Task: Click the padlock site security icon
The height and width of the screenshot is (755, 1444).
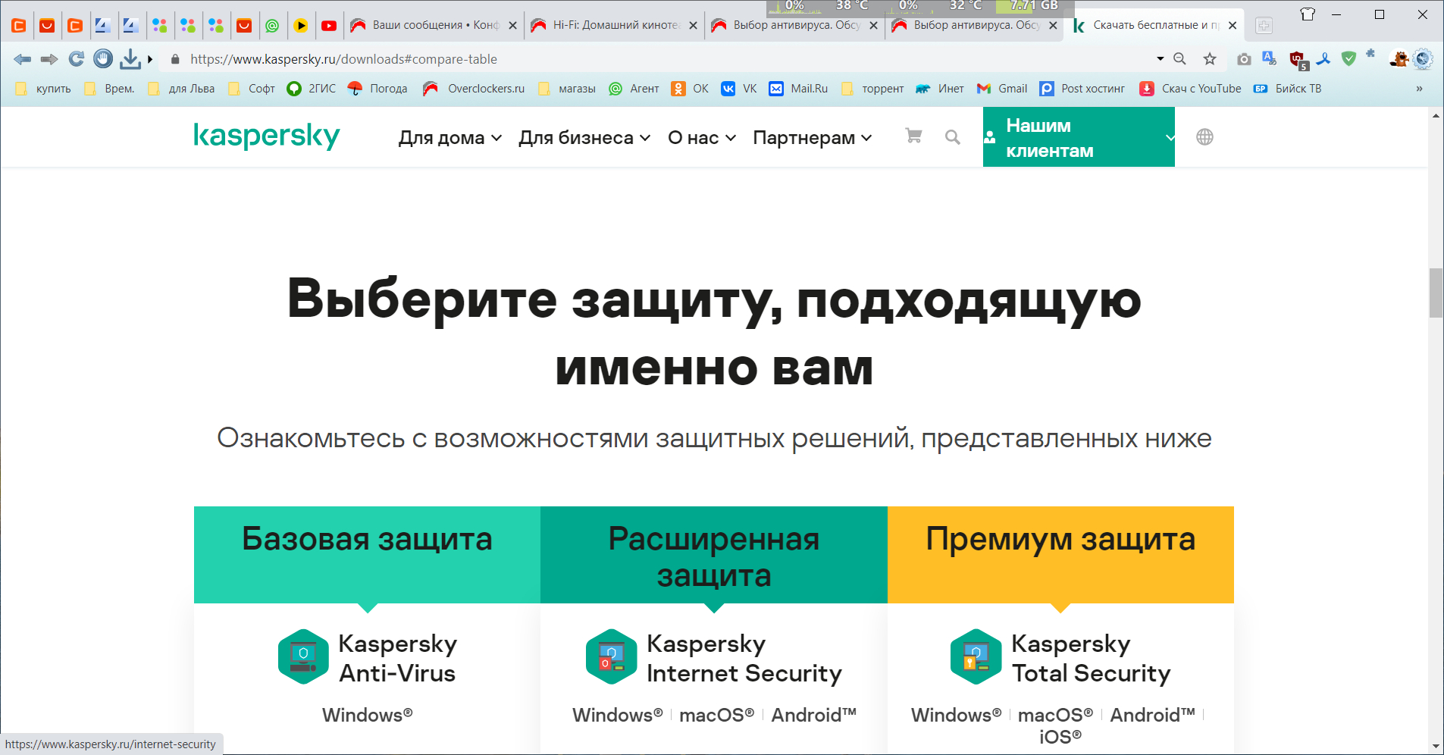Action: click(x=175, y=59)
